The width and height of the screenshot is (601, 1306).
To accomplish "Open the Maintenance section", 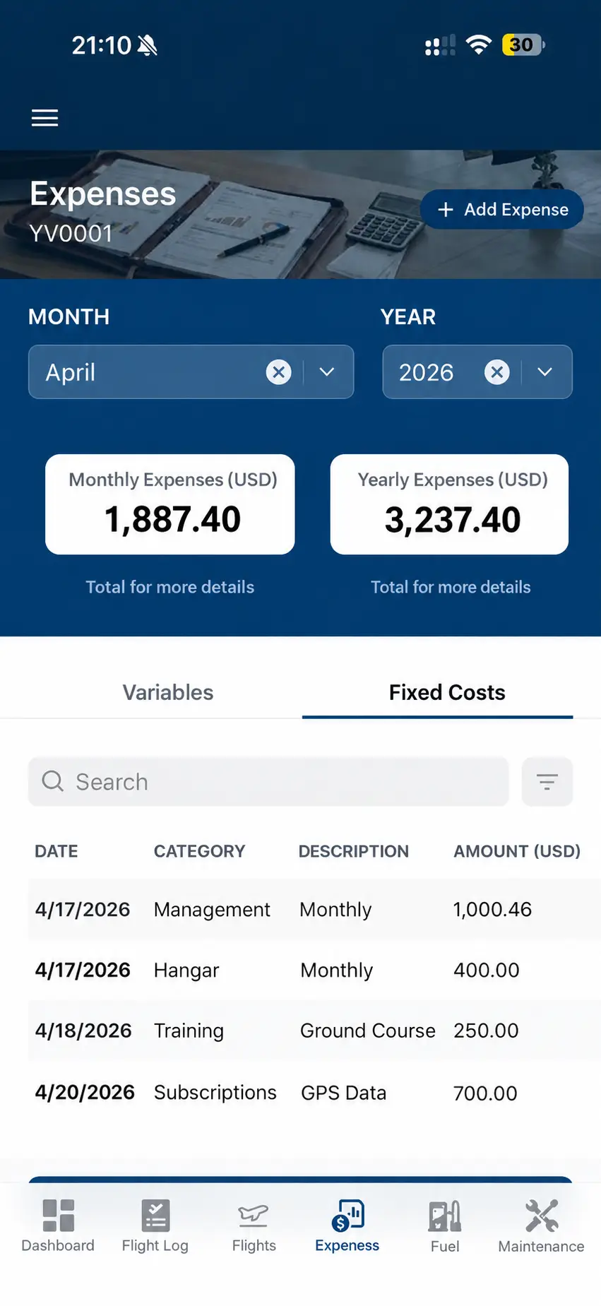I will point(542,1226).
